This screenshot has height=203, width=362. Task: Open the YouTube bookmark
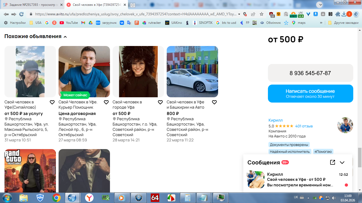pos(69,23)
